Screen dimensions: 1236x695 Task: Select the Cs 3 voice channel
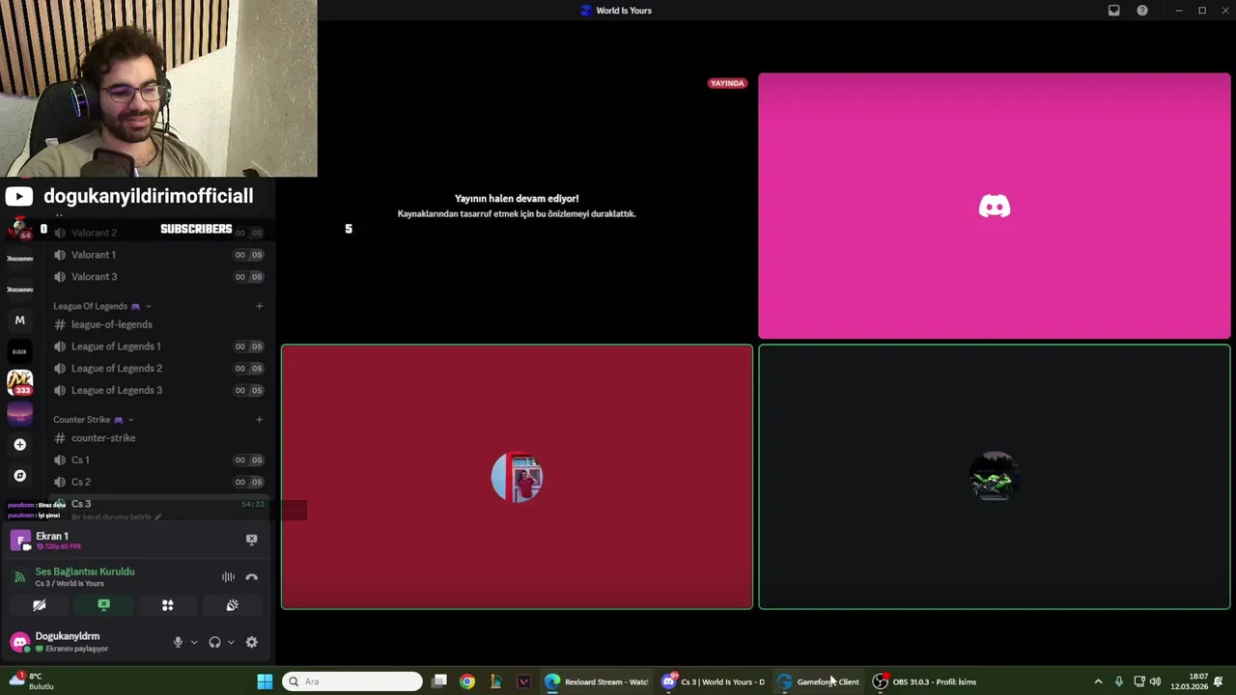coord(159,504)
